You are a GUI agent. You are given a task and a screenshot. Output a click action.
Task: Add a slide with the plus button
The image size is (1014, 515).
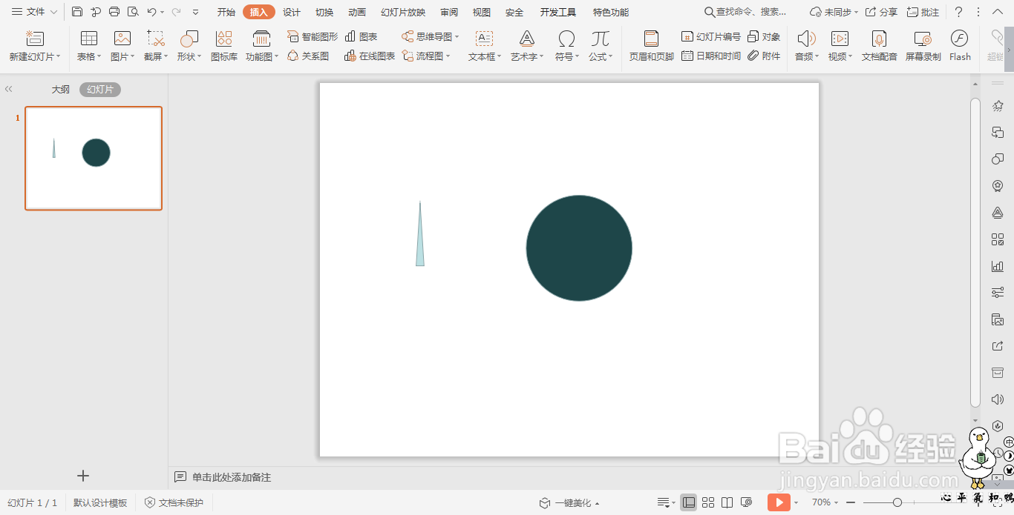(83, 476)
